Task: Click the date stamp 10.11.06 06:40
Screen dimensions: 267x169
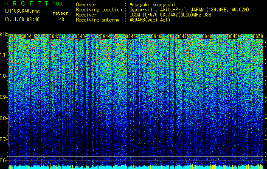Action: tap(22, 19)
